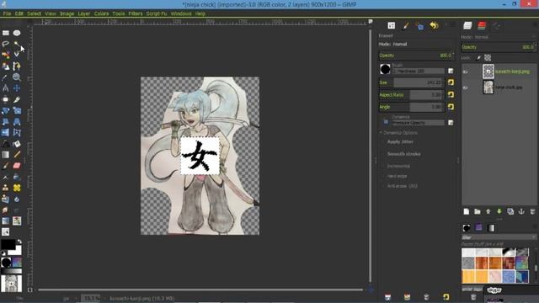Toggle visibility of top kanji layer
This screenshot has height=303, width=539.
[466, 72]
